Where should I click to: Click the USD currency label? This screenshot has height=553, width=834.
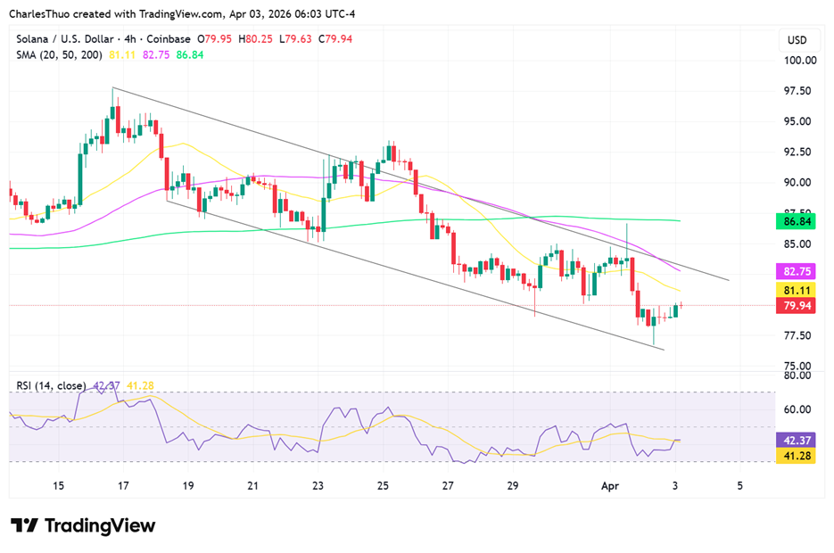coord(797,40)
